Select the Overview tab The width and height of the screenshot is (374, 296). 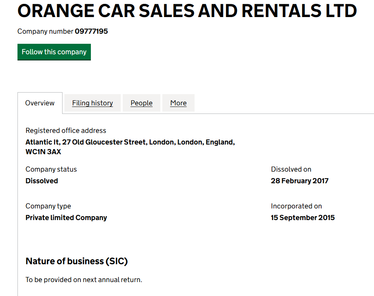pos(40,103)
